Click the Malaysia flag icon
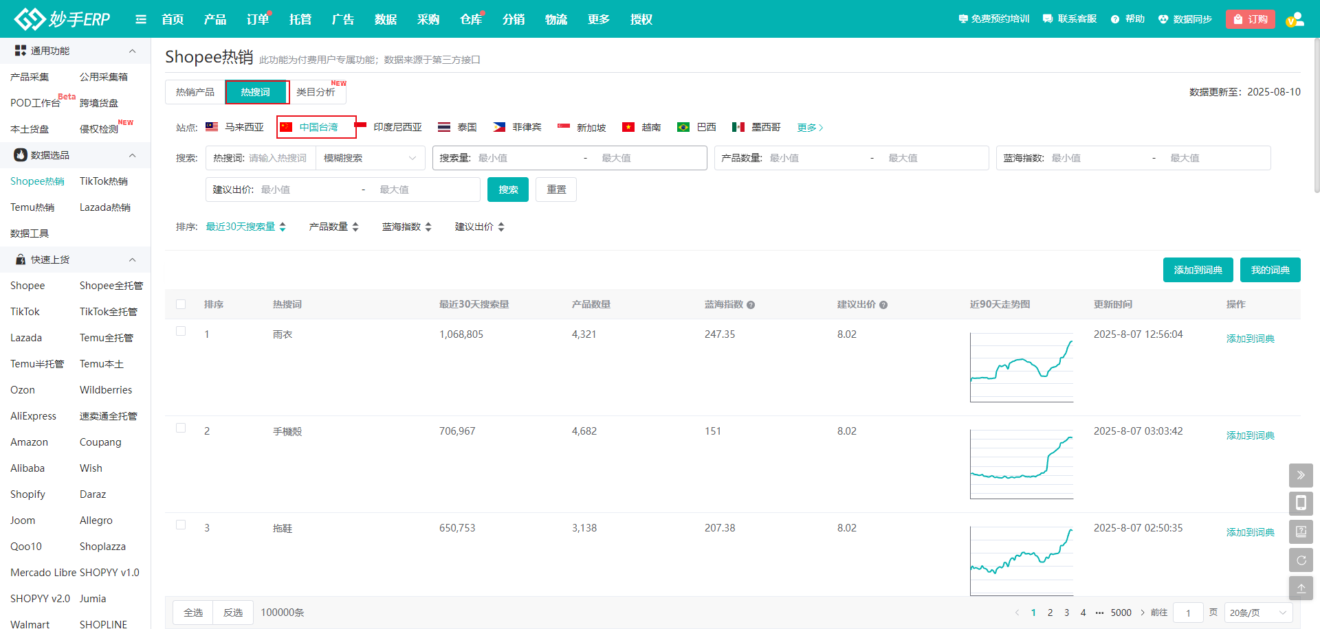1320x629 pixels. click(212, 127)
